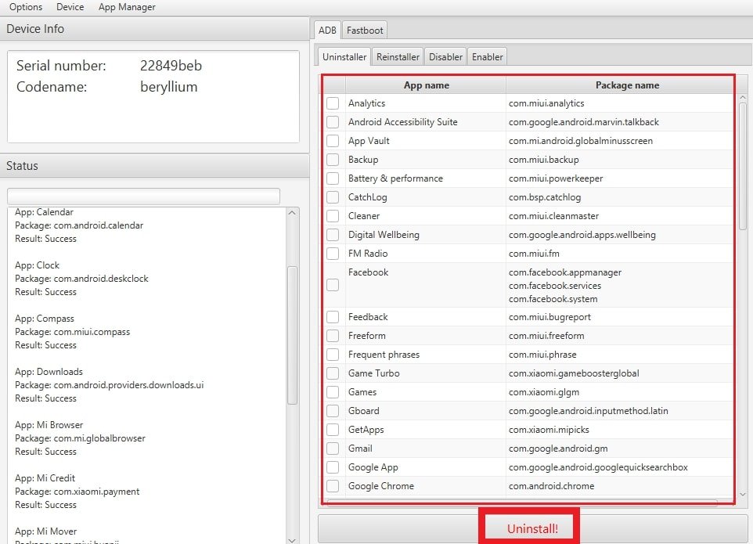Check the Gmail checkbox
753x544 pixels.
pos(333,448)
